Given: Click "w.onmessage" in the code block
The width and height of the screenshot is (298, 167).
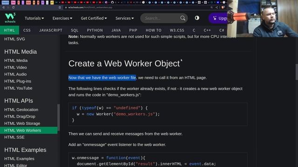Looking at the screenshot, I should point(85,158).
